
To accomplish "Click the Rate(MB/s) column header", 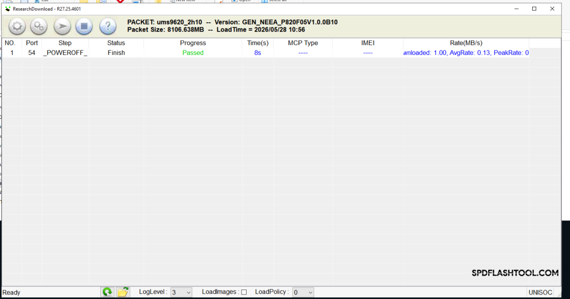I will click(466, 43).
